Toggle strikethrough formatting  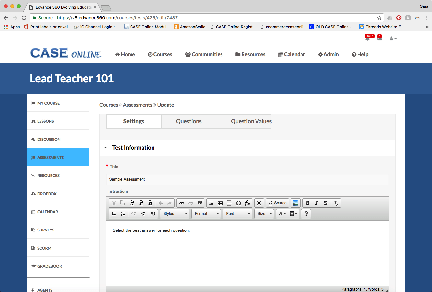point(325,203)
